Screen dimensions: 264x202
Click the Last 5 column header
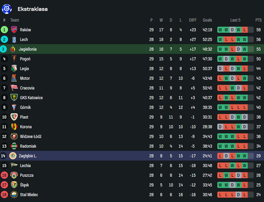[235, 20]
